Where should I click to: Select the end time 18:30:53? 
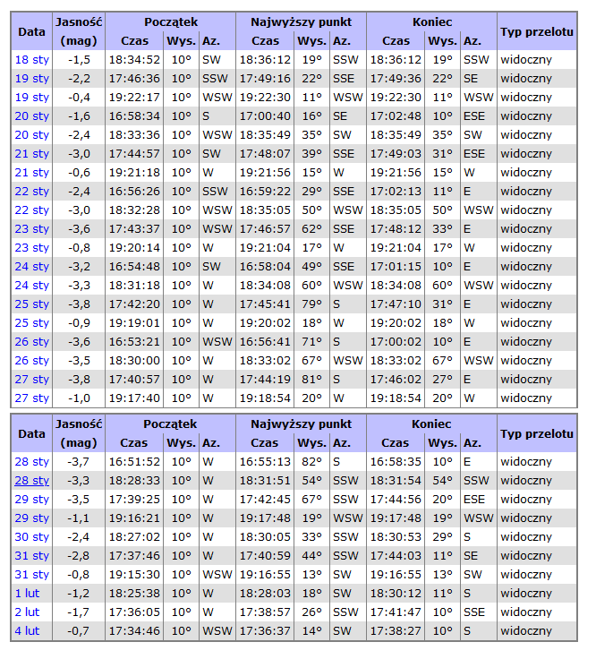pyautogui.click(x=396, y=537)
